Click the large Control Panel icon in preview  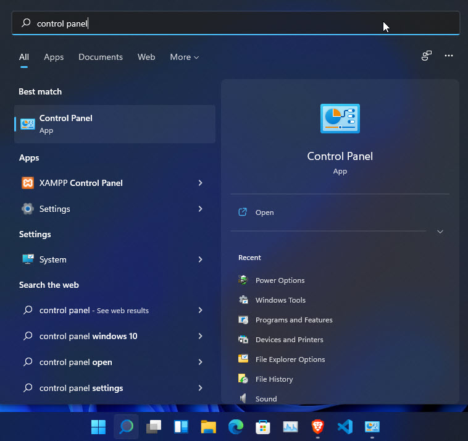point(340,119)
